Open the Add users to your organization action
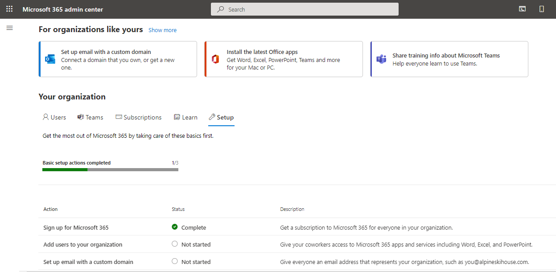 83,244
